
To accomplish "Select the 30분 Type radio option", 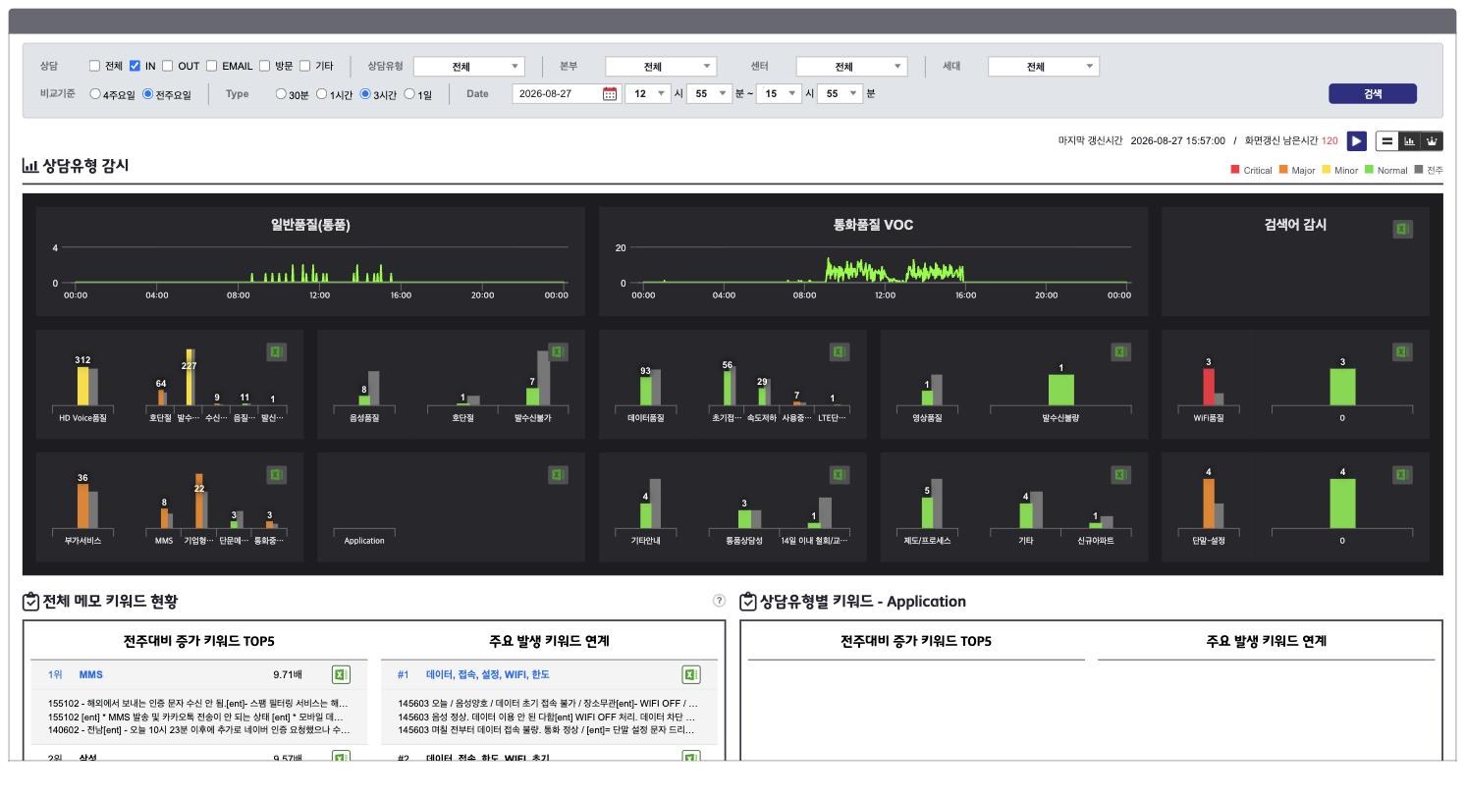I will click(281, 94).
